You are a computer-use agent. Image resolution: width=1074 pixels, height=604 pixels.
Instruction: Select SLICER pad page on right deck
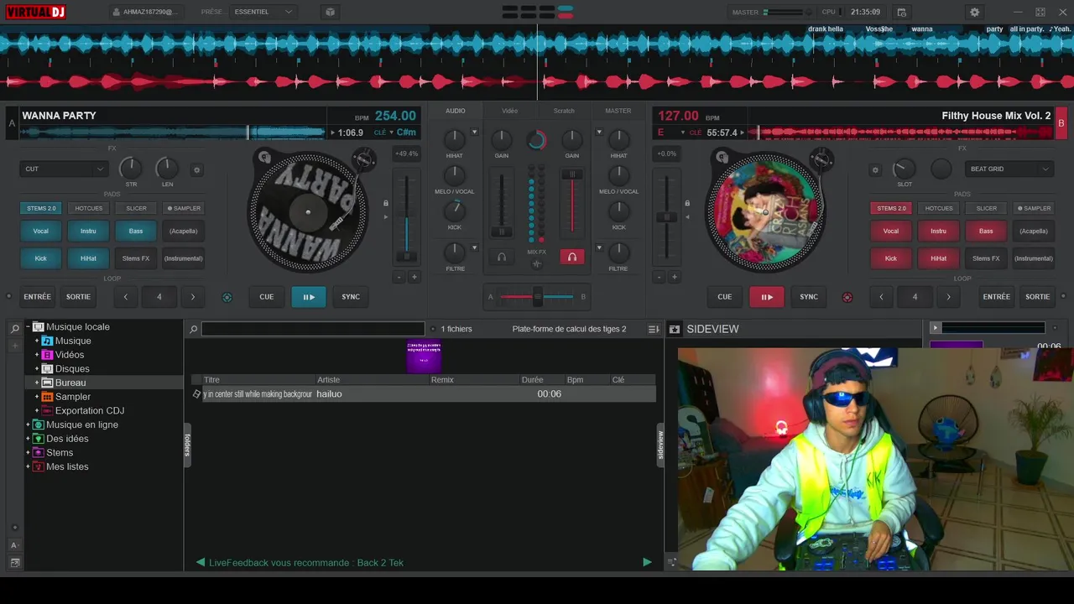(986, 208)
